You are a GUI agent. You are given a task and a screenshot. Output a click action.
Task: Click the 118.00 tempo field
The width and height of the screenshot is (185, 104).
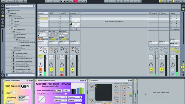click(x=9, y=1)
